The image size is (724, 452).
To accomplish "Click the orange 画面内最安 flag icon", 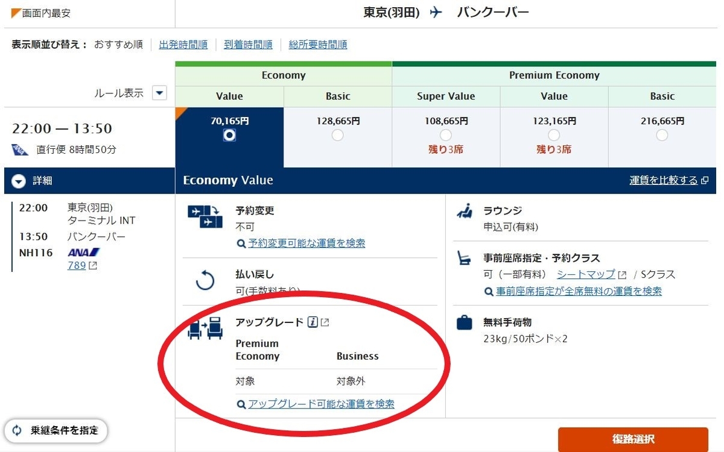I will (16, 13).
